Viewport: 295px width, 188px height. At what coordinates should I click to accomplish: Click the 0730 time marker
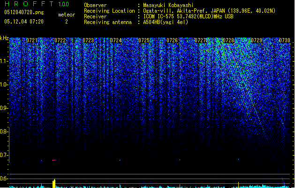coord(285,40)
